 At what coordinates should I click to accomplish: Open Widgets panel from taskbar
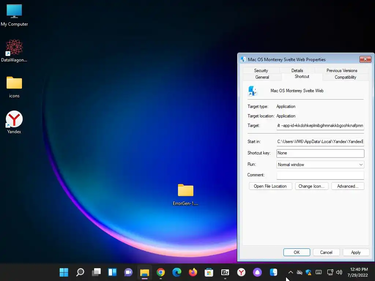point(112,272)
